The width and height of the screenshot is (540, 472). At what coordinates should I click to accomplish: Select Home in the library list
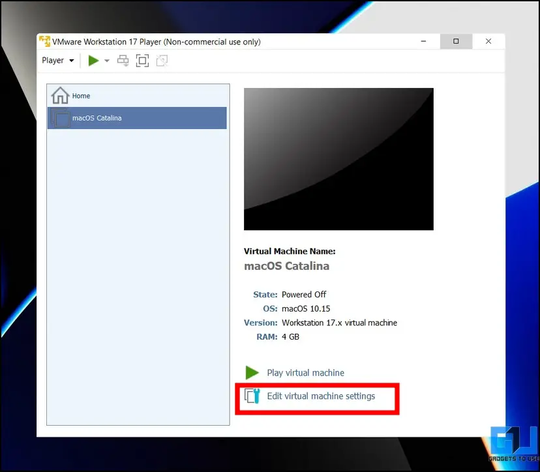coord(137,96)
